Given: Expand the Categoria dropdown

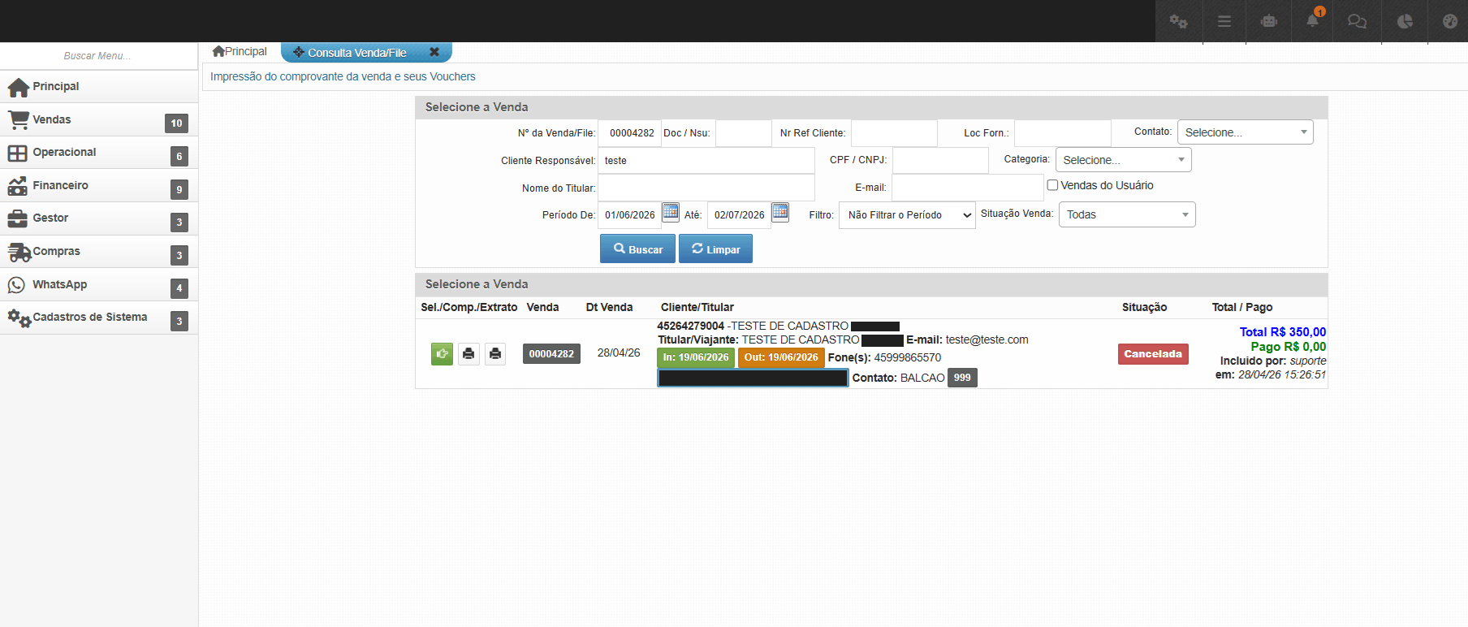Looking at the screenshot, I should [1123, 160].
